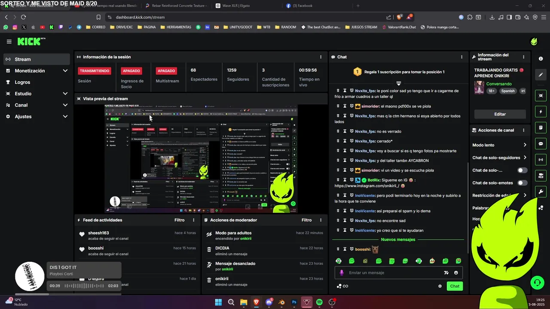Expand Modo lento options
Screen dimensions: 550x309
tap(525, 145)
